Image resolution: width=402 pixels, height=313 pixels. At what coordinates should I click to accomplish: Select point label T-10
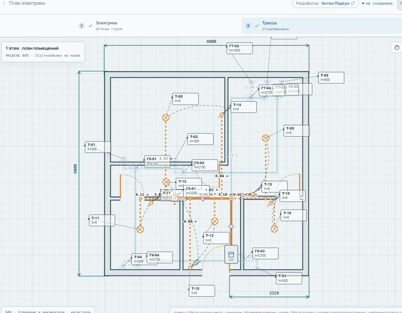tap(294, 215)
